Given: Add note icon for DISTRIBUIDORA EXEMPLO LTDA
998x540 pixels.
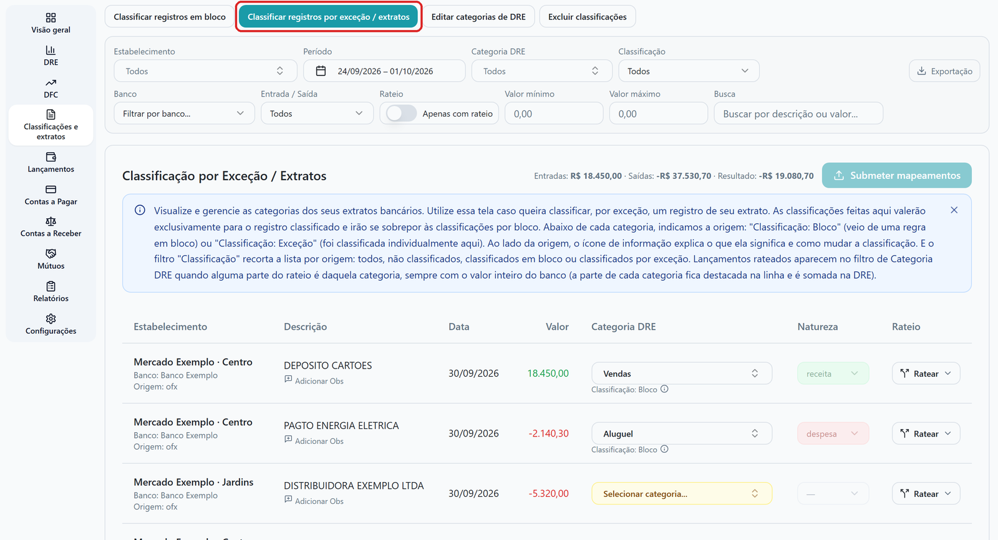Looking at the screenshot, I should (288, 499).
